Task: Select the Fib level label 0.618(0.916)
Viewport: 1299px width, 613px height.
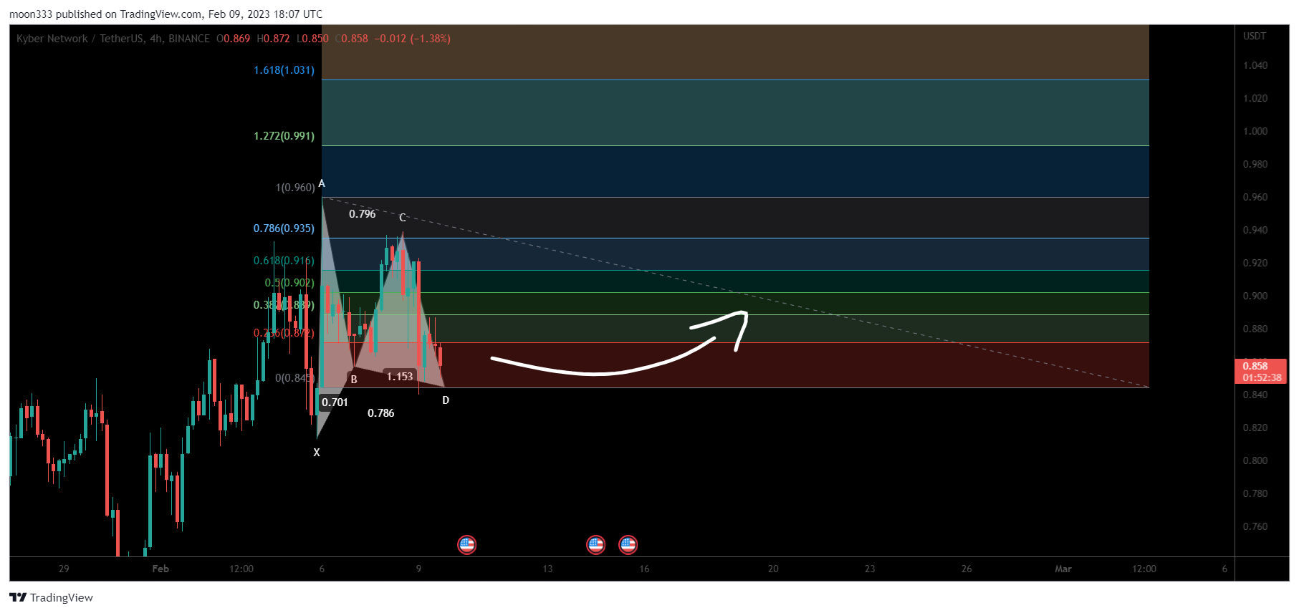Action: [284, 261]
